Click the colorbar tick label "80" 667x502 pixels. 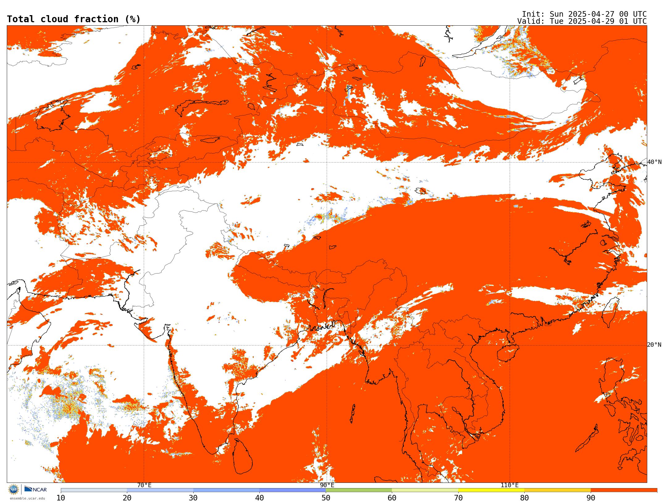pyautogui.click(x=524, y=498)
